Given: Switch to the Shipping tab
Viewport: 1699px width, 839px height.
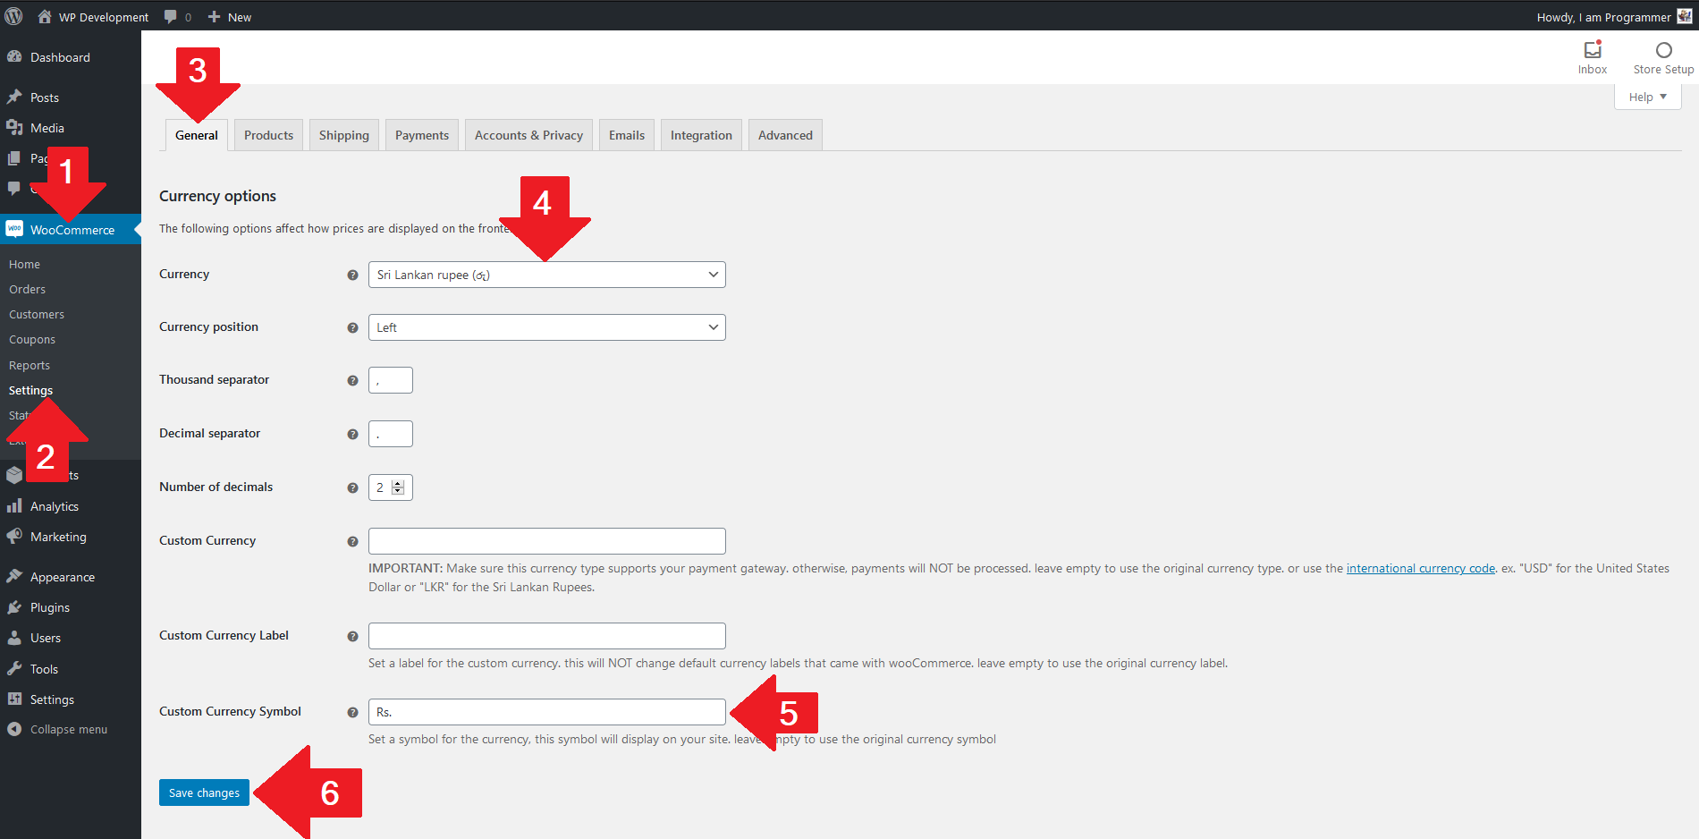Looking at the screenshot, I should (x=344, y=135).
